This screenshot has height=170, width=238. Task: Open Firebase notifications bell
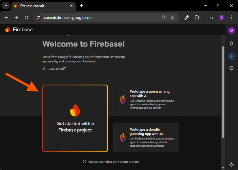pyautogui.click(x=231, y=44)
